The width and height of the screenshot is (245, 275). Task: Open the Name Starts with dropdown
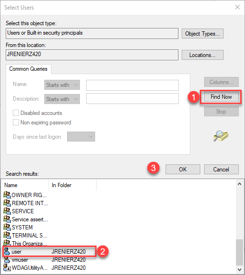tap(62, 85)
